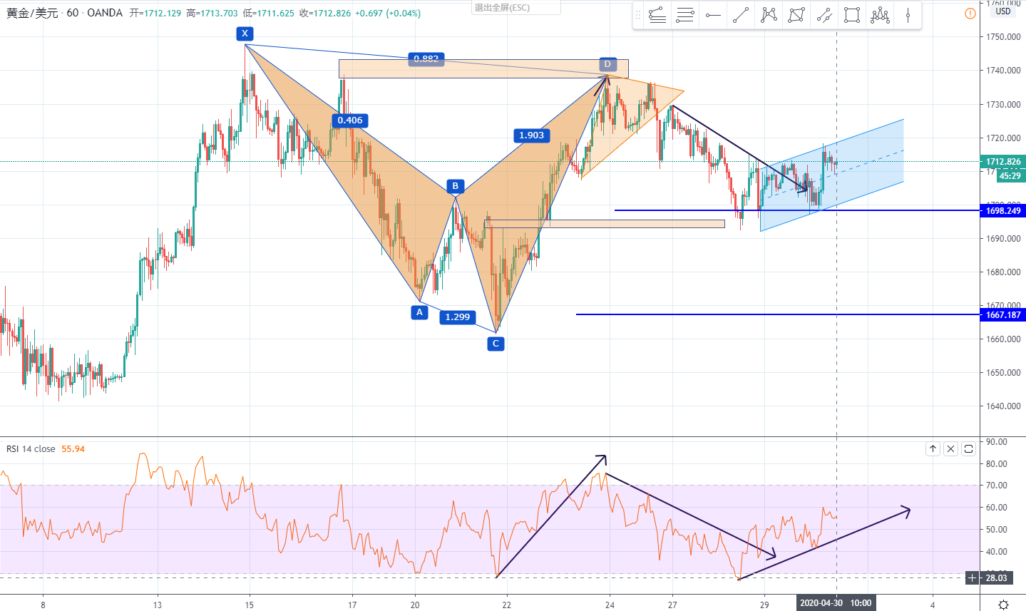
Task: Select the triangle pattern drawing tool
Action: click(796, 15)
